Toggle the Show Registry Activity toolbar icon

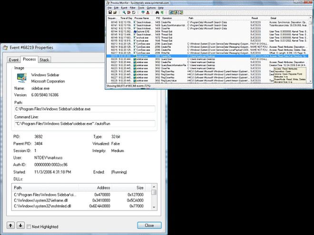coord(171,12)
